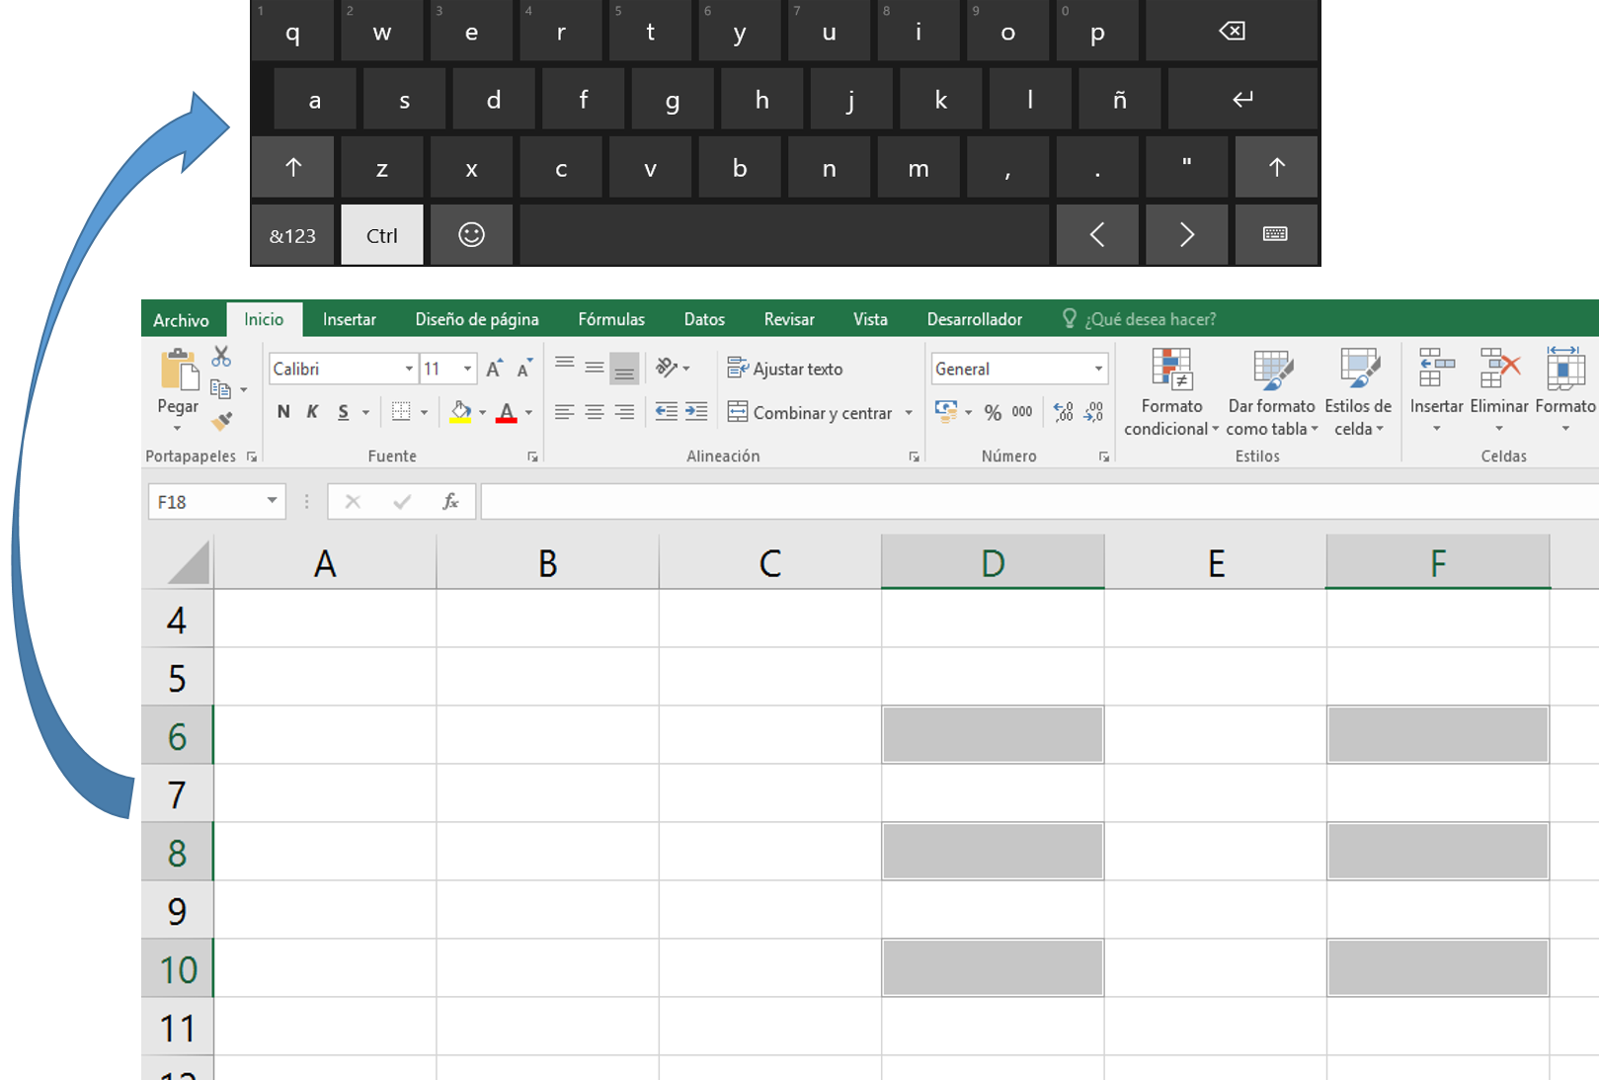Open Alineación dialog launcher
The width and height of the screenshot is (1599, 1080).
(914, 457)
